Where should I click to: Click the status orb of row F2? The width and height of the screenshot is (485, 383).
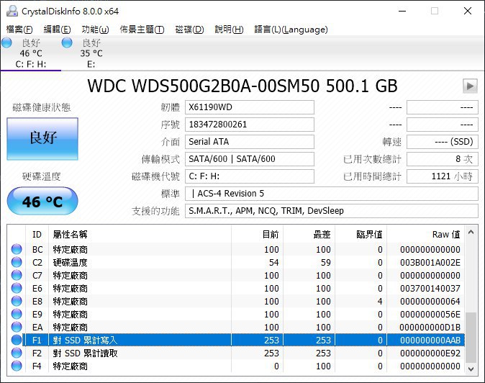point(17,353)
